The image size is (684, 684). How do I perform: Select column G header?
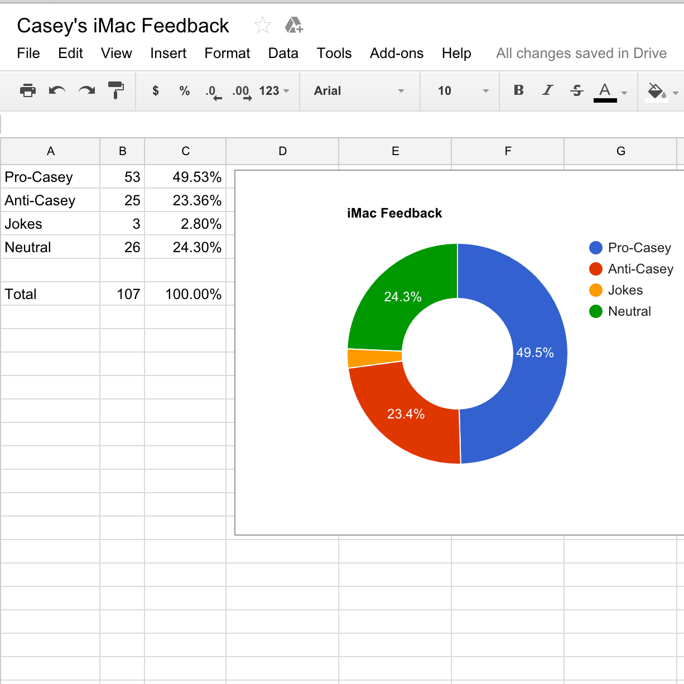point(620,151)
